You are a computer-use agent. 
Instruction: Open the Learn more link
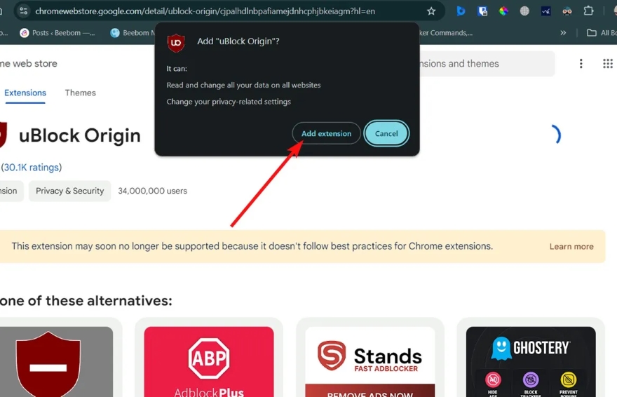(571, 246)
